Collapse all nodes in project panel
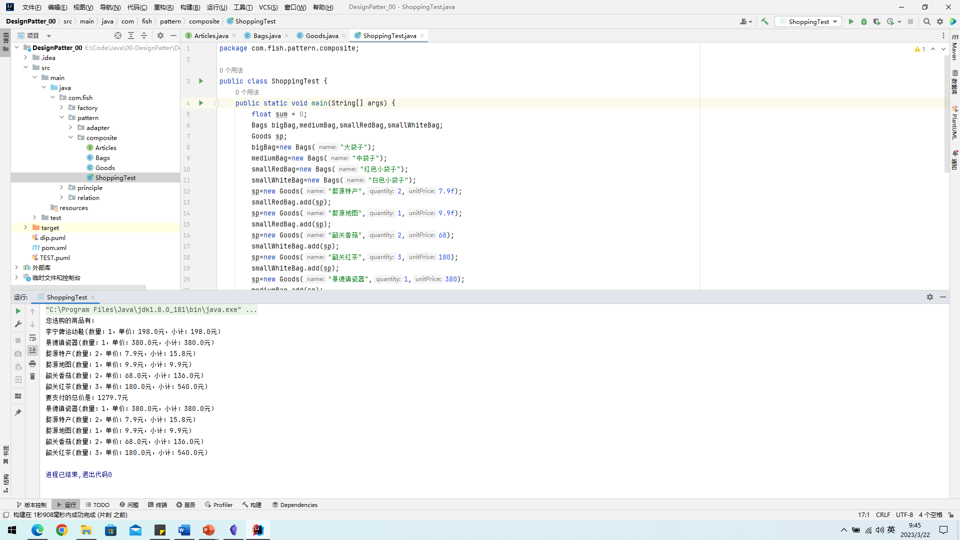Viewport: 960px width, 540px height. [144, 35]
